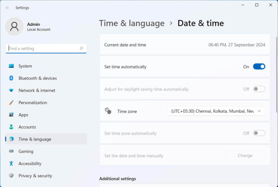Turn off Set time automatically toggle
The image size is (278, 187).
(259, 67)
